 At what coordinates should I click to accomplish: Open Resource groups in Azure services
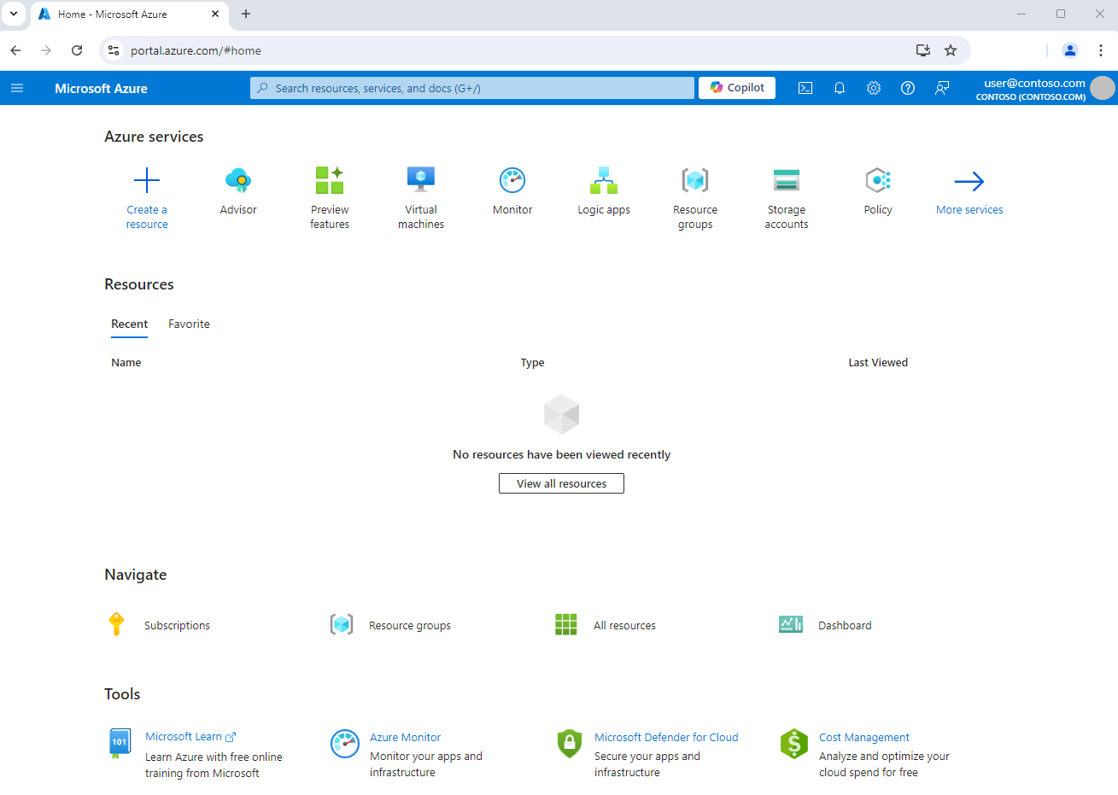tap(695, 180)
